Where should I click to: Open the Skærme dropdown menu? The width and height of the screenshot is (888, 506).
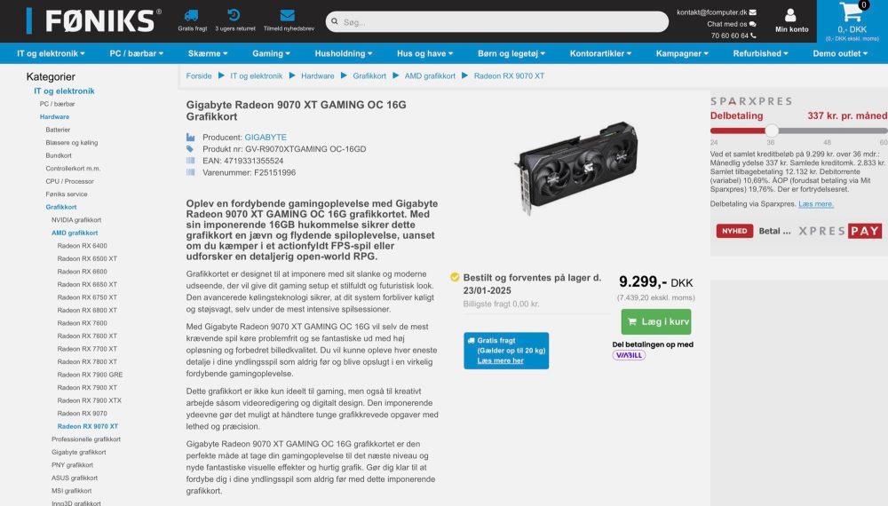click(207, 53)
